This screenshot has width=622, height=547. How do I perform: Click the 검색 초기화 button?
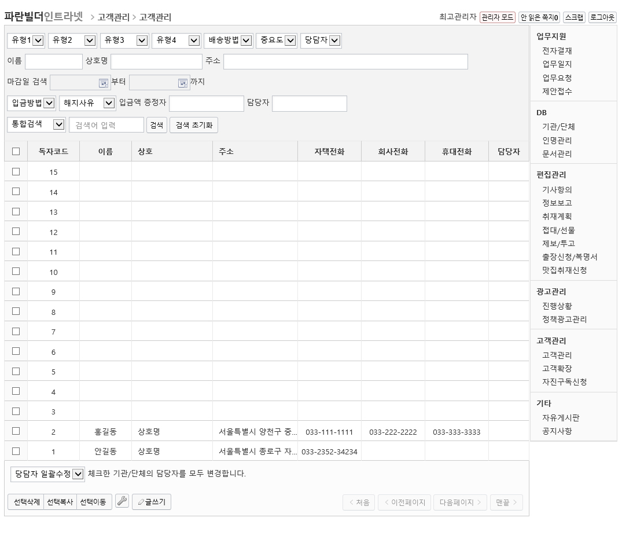pos(194,125)
